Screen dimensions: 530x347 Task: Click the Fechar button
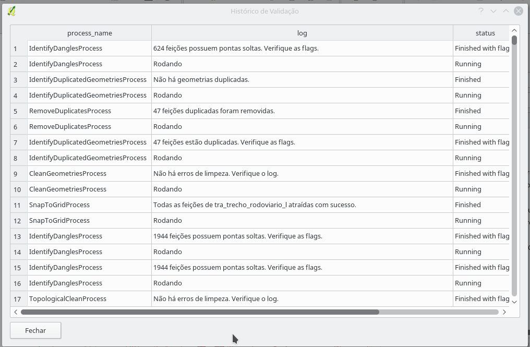35,330
